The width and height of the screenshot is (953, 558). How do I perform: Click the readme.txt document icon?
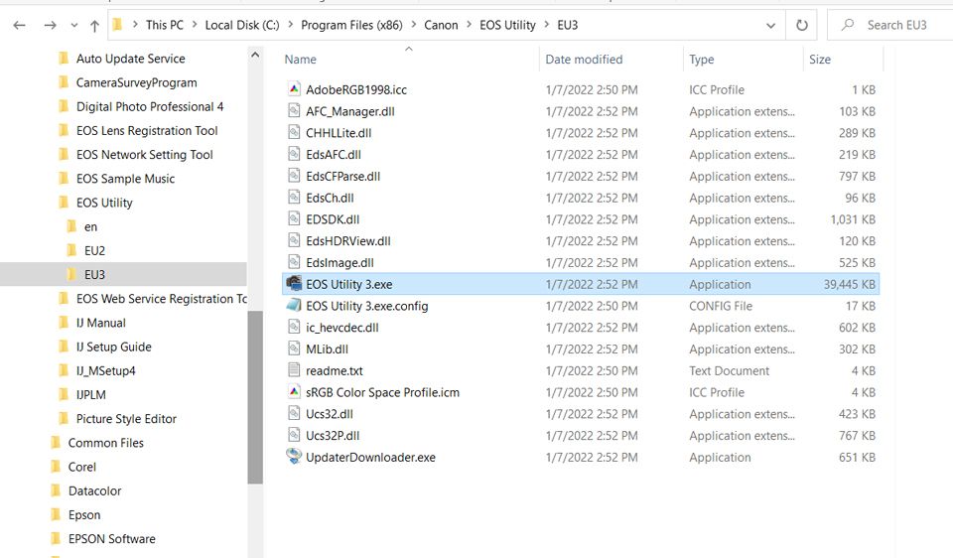click(x=294, y=369)
